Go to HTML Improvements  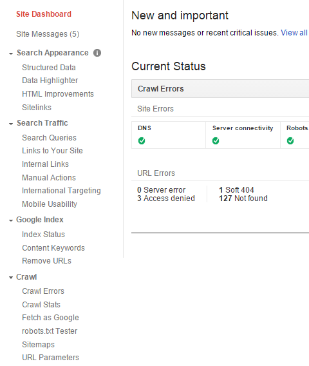(x=58, y=94)
